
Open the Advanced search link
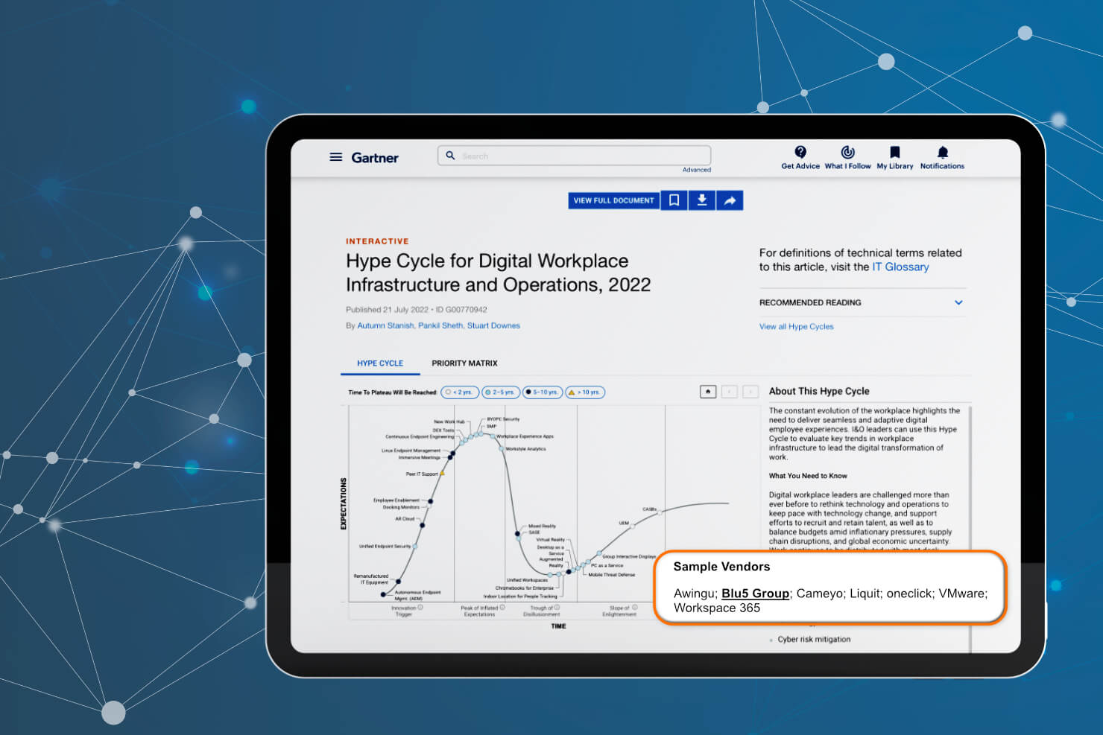tap(697, 170)
